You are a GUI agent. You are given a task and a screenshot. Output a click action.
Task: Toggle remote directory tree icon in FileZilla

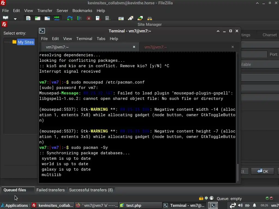pos(47,18)
